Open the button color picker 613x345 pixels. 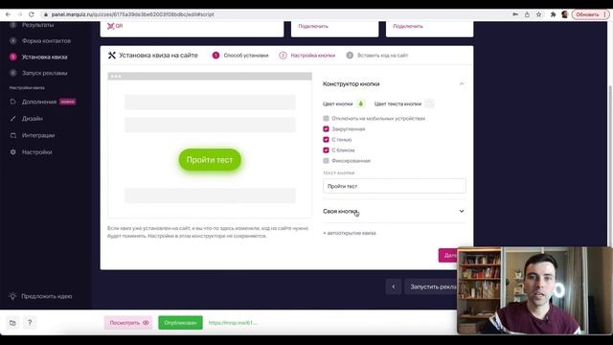361,103
